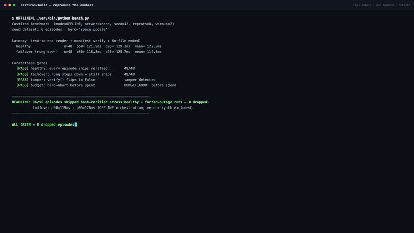Click [PASS] tag on the healthy gate

[x=23, y=68]
